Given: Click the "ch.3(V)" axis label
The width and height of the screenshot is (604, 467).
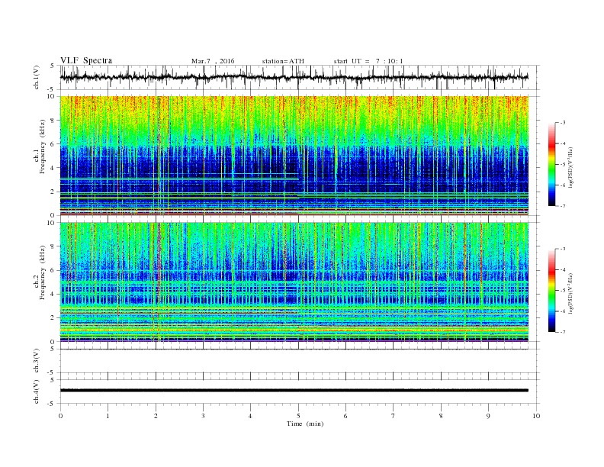Looking at the screenshot, I should (x=37, y=361).
